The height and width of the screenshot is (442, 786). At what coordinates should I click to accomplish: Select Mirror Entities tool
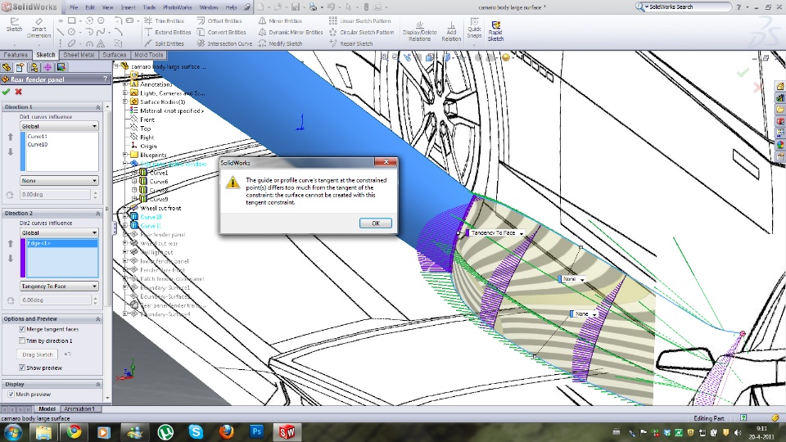point(280,20)
